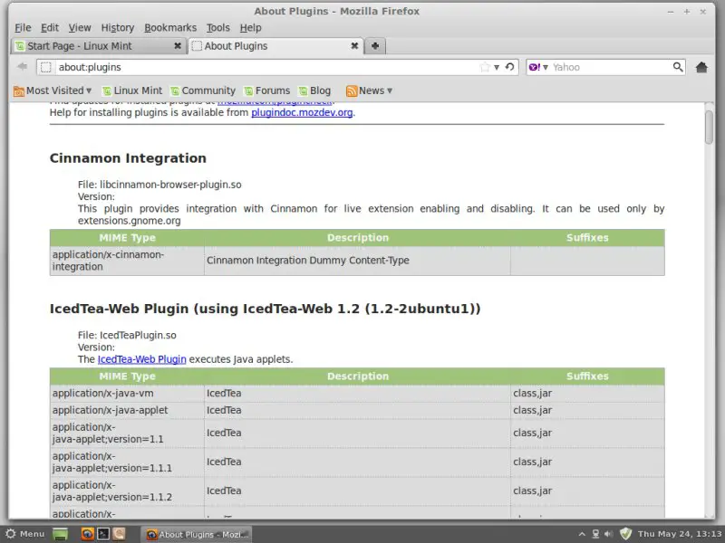Click About Plugins taskbar window button
Screen dimensions: 725x543
[x=197, y=534]
